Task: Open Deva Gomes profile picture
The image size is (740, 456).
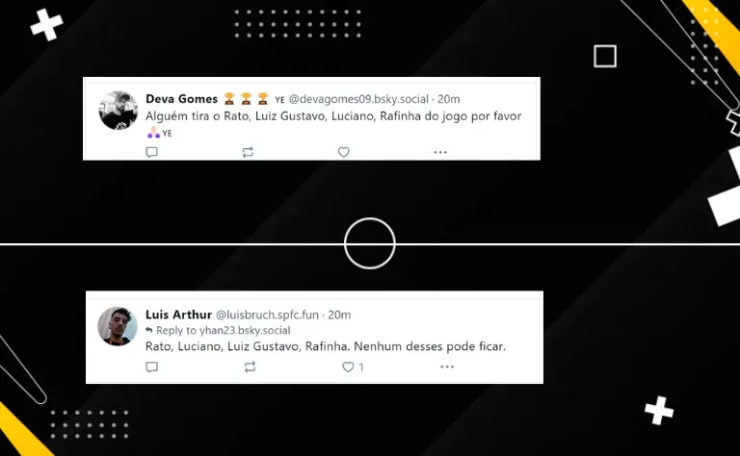Action: click(119, 111)
